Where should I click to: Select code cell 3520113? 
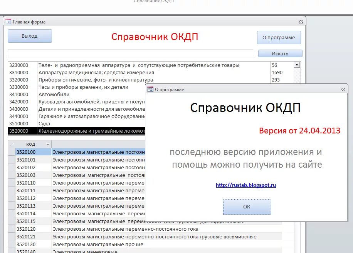33,206
